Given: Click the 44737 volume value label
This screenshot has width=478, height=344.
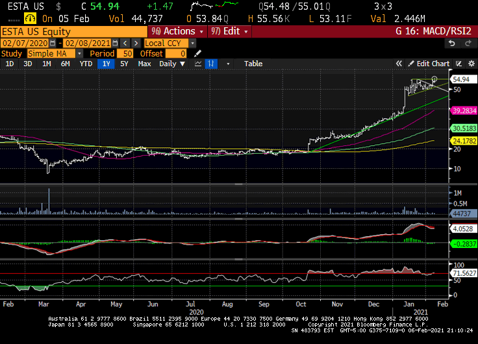Looking at the screenshot, I should point(463,214).
